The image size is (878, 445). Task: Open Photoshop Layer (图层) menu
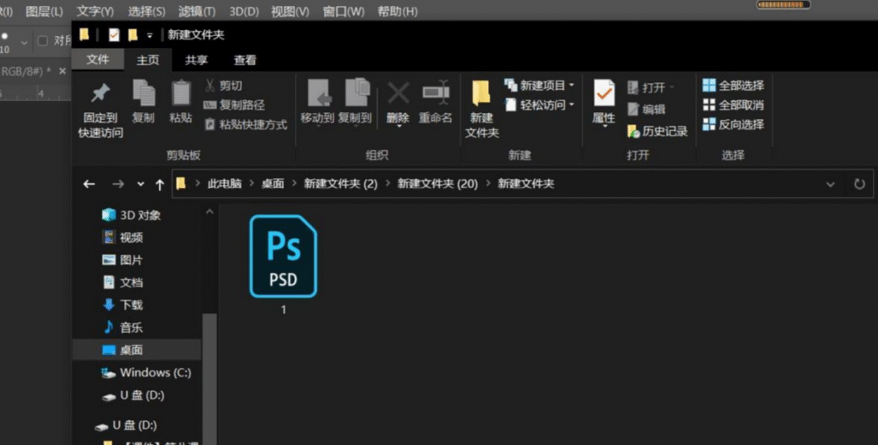click(x=45, y=11)
